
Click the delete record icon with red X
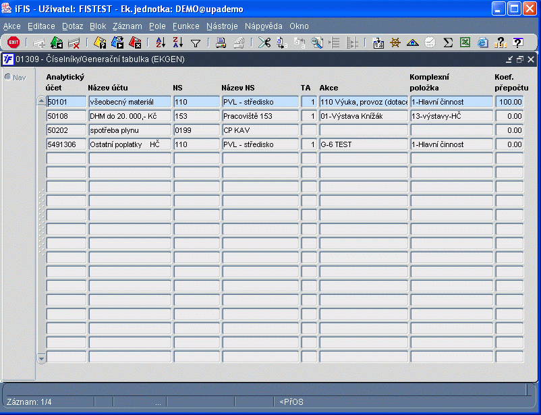(x=74, y=43)
